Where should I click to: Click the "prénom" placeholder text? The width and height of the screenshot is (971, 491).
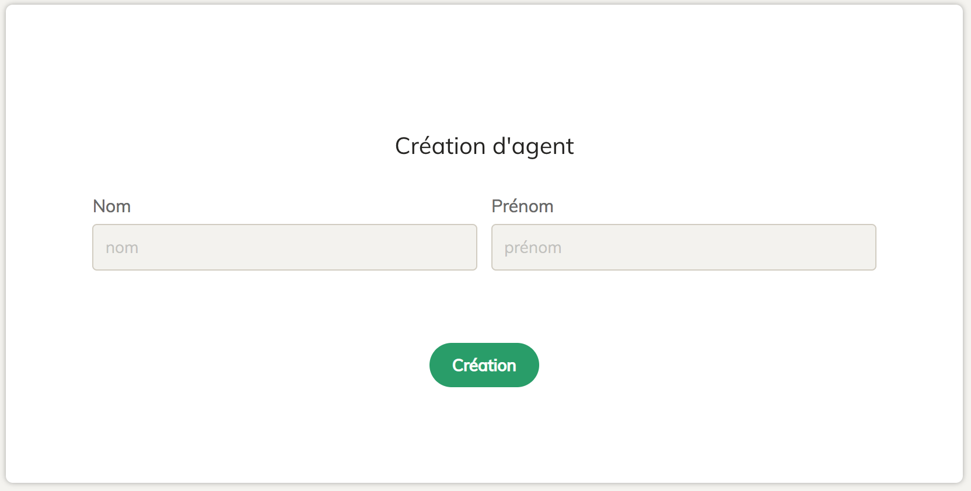coord(533,248)
